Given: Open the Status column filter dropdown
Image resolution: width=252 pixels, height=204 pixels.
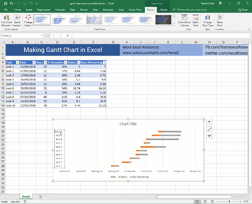Looking at the screenshot, I should pos(79,62).
